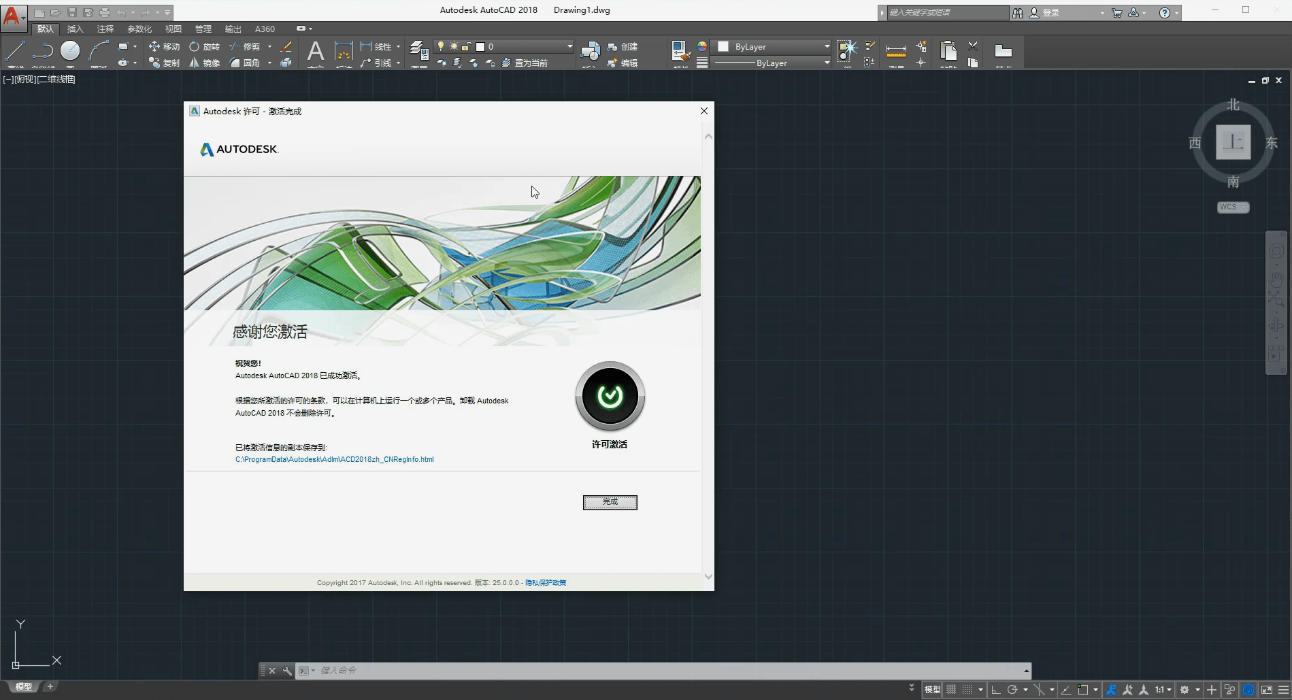Viewport: 1292px width, 700px height.
Task: Click the Save icon in quick access toolbar
Action: 72,12
